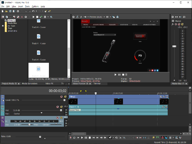The width and height of the screenshot is (192, 144).
Task: Save the project with the floppy disk icon
Action: [x=10, y=11]
